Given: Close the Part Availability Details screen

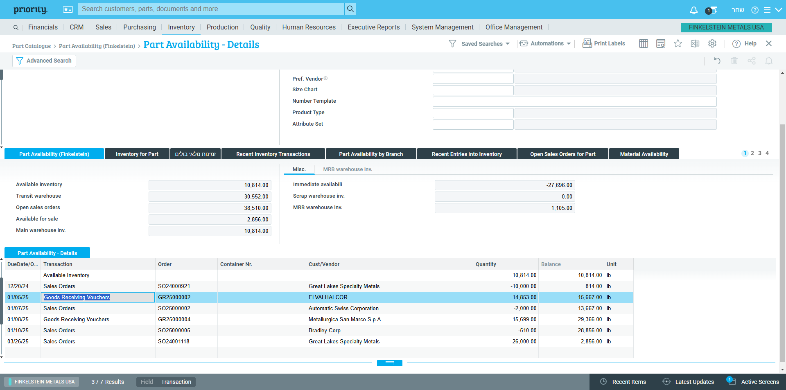Looking at the screenshot, I should click(769, 43).
